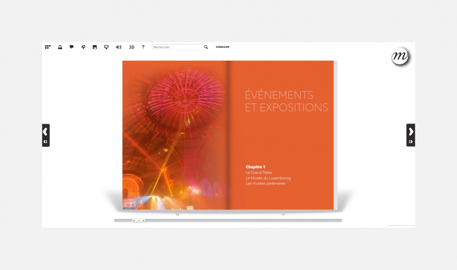Click the page slider handle

point(139,221)
